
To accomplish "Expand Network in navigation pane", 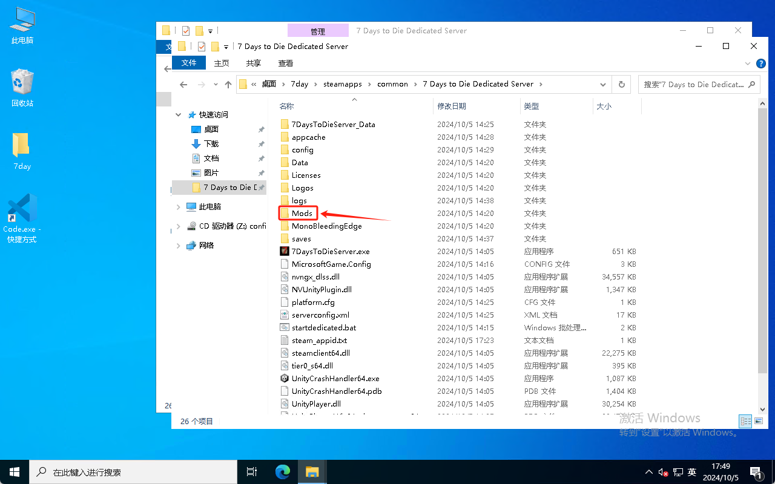I will [x=178, y=245].
